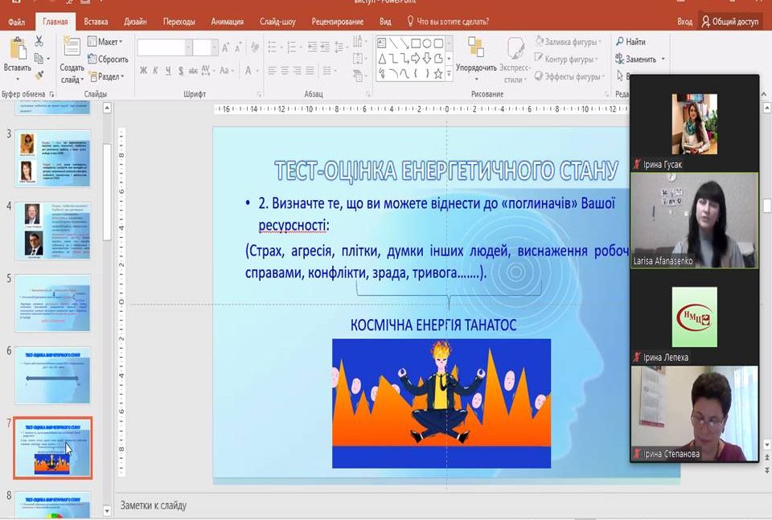Pick the down block arrow shape
Viewport: 772px width, 520px height.
tap(427, 59)
